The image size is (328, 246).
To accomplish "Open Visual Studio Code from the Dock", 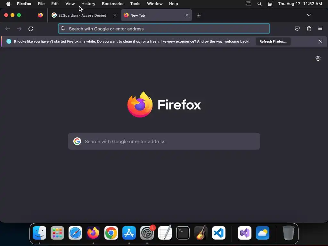I will point(219,233).
